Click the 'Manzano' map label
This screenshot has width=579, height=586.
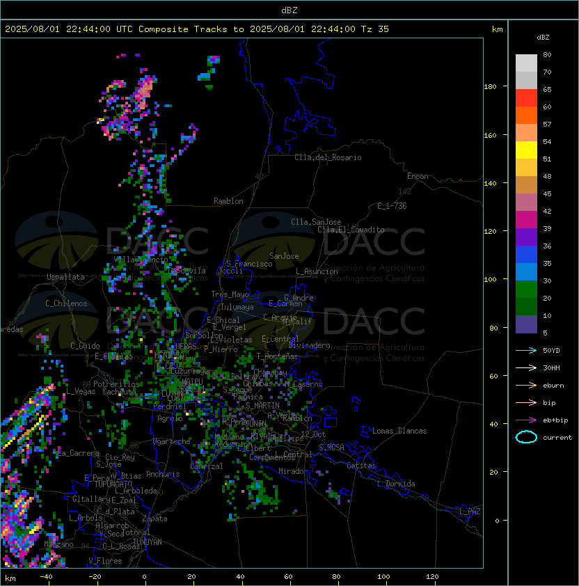pyautogui.click(x=58, y=544)
